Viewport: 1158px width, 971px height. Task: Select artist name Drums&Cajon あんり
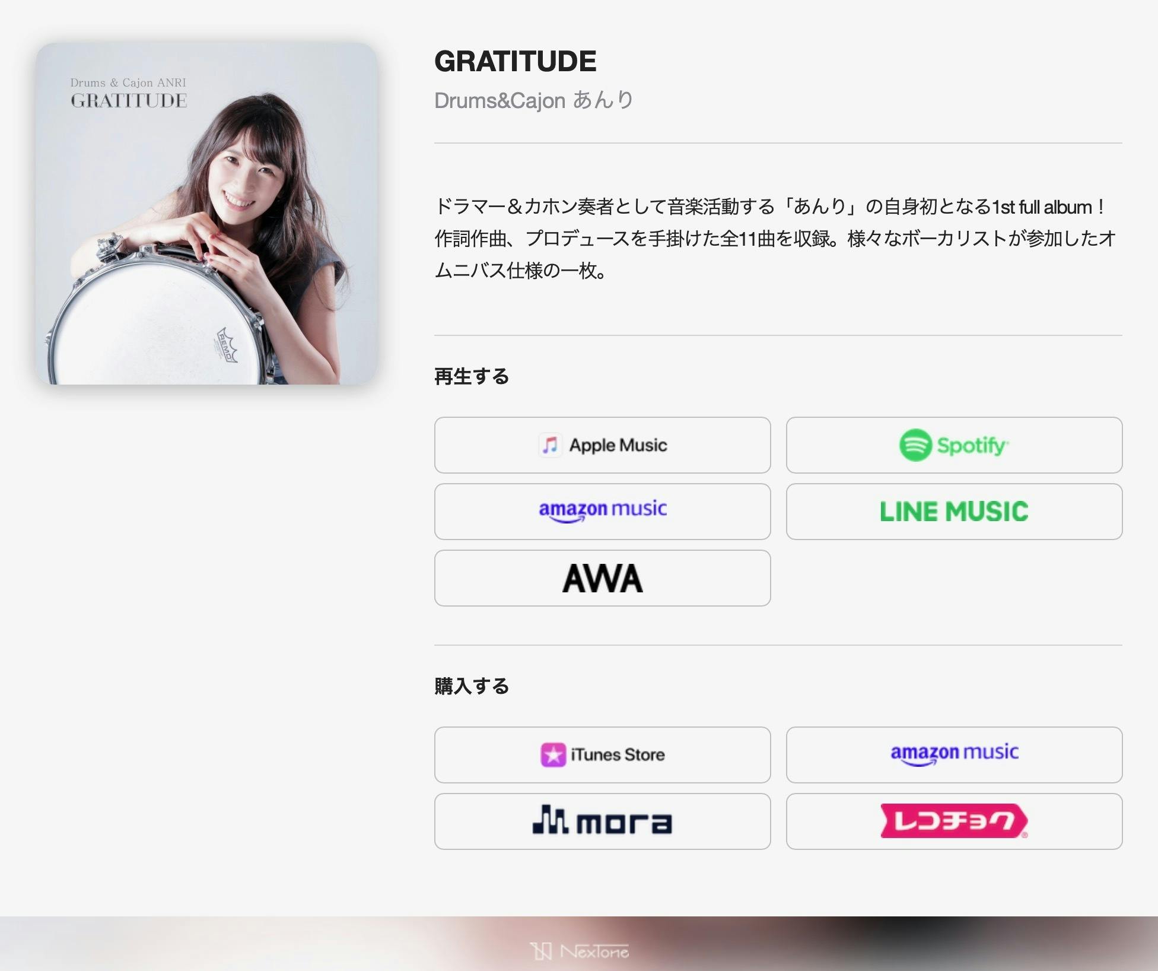point(535,100)
